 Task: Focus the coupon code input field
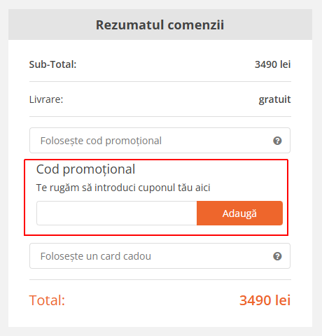click(117, 213)
